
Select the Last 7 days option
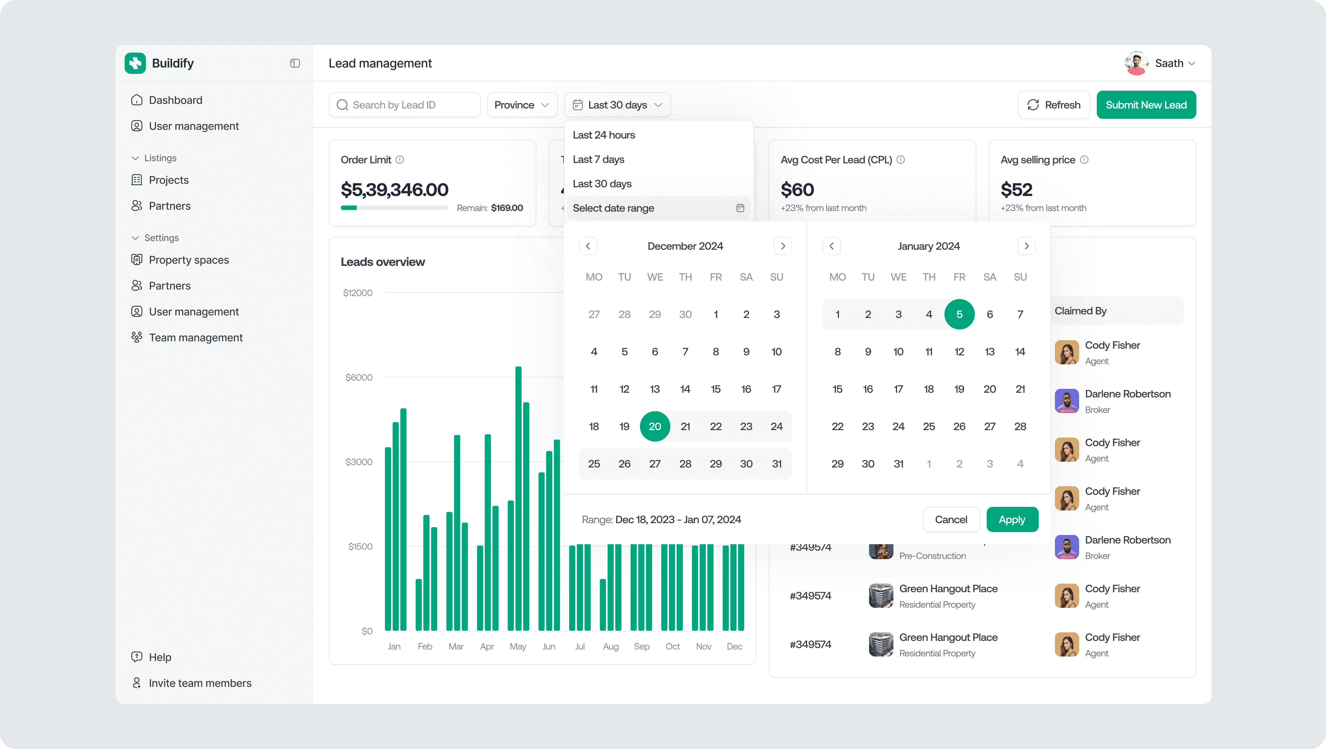(x=598, y=159)
